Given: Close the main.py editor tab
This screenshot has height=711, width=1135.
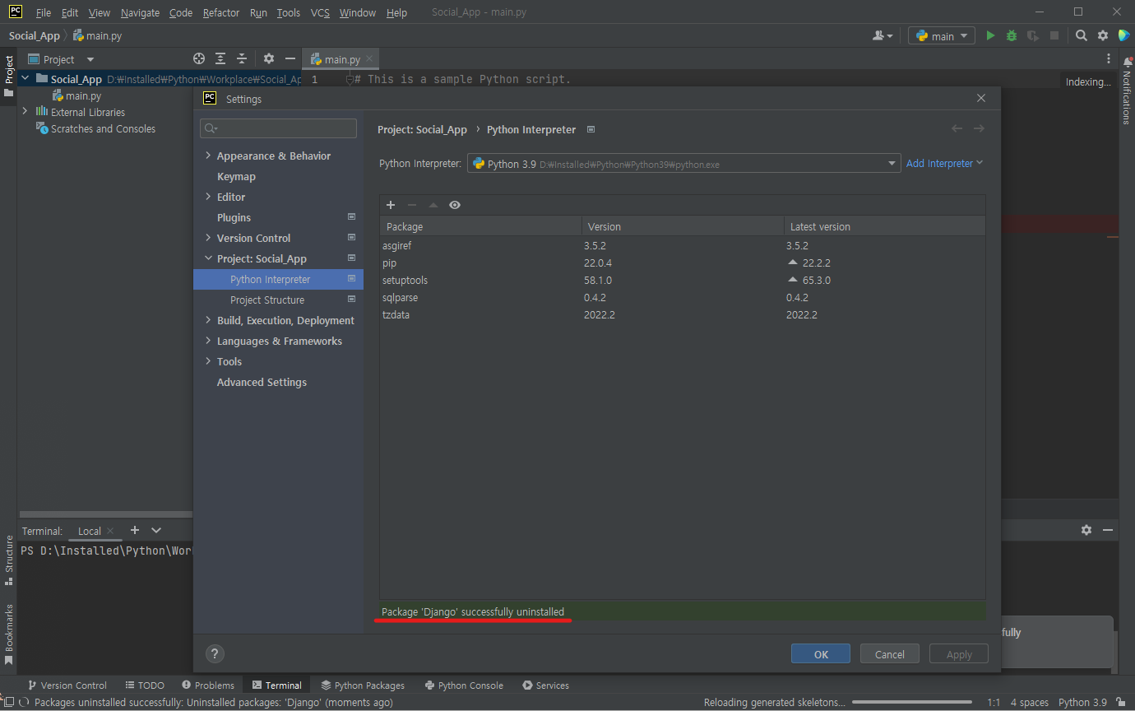Looking at the screenshot, I should (369, 58).
